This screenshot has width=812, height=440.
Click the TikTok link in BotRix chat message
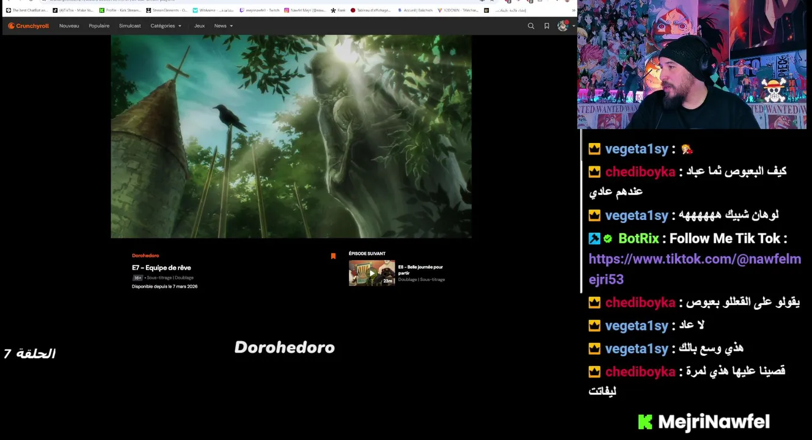pyautogui.click(x=695, y=269)
